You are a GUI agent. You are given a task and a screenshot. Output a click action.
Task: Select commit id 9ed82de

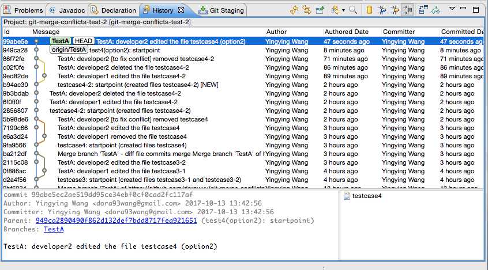(x=16, y=76)
